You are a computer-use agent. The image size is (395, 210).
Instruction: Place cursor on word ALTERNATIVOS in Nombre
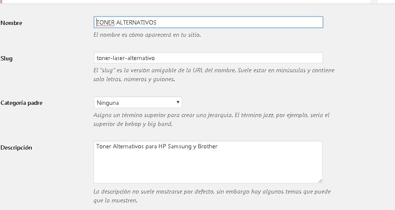[136, 22]
